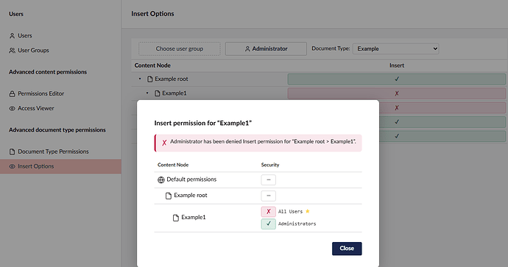Click Example1 label in main tree
Image resolution: width=508 pixels, height=267 pixels.
tap(174, 93)
